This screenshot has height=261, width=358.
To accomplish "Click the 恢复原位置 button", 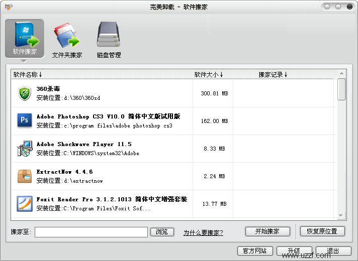I will [322, 231].
